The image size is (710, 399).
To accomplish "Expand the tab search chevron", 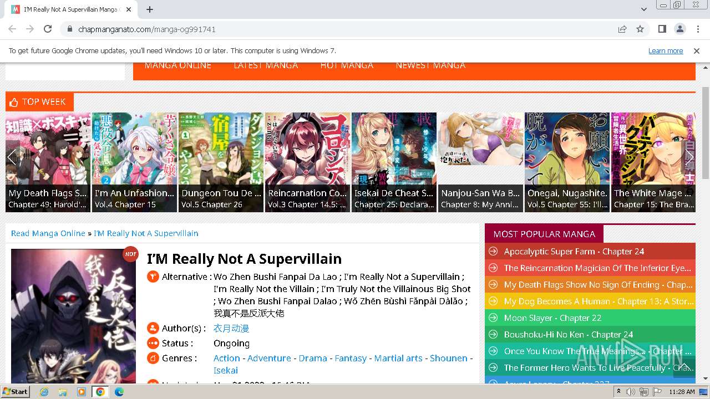I will (643, 9).
